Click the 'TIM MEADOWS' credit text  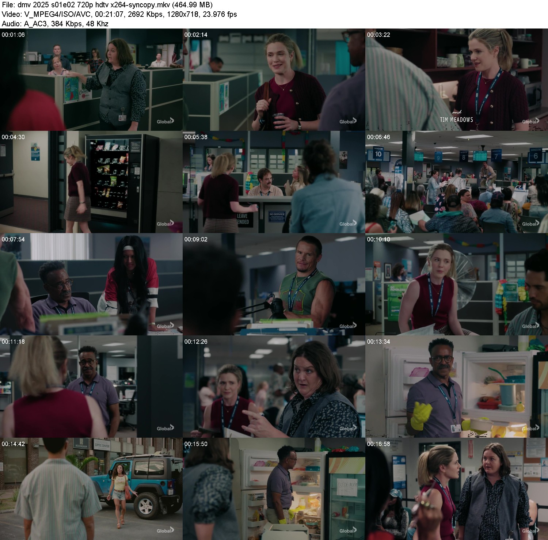pos(456,120)
